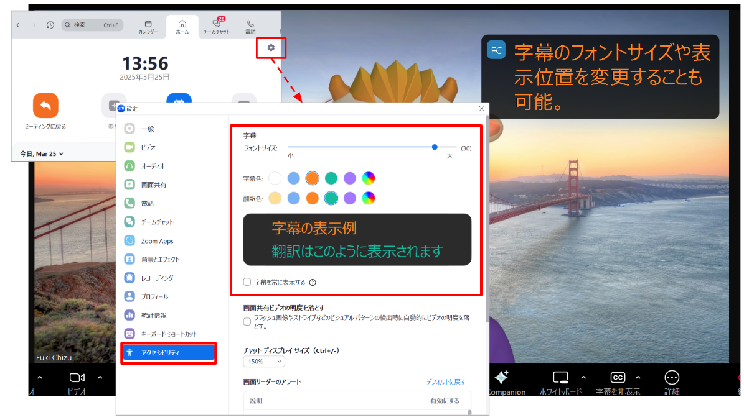Screen dimensions: 744x420
Task: Expand whiteboard options caret
Action: (583, 377)
